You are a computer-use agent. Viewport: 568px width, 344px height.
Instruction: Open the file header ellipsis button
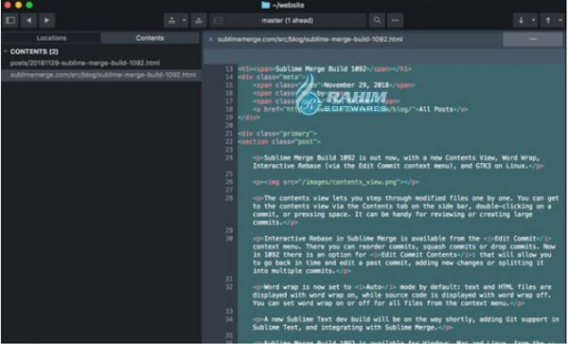(532, 39)
